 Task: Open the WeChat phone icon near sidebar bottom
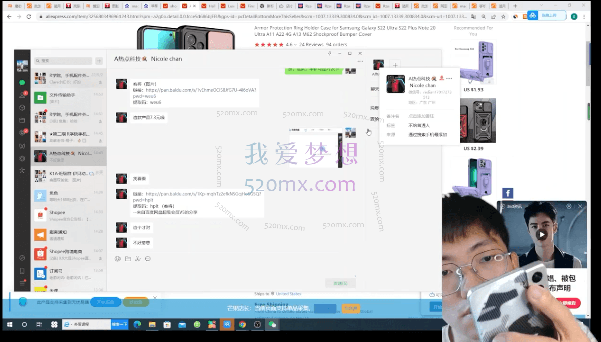point(22,271)
